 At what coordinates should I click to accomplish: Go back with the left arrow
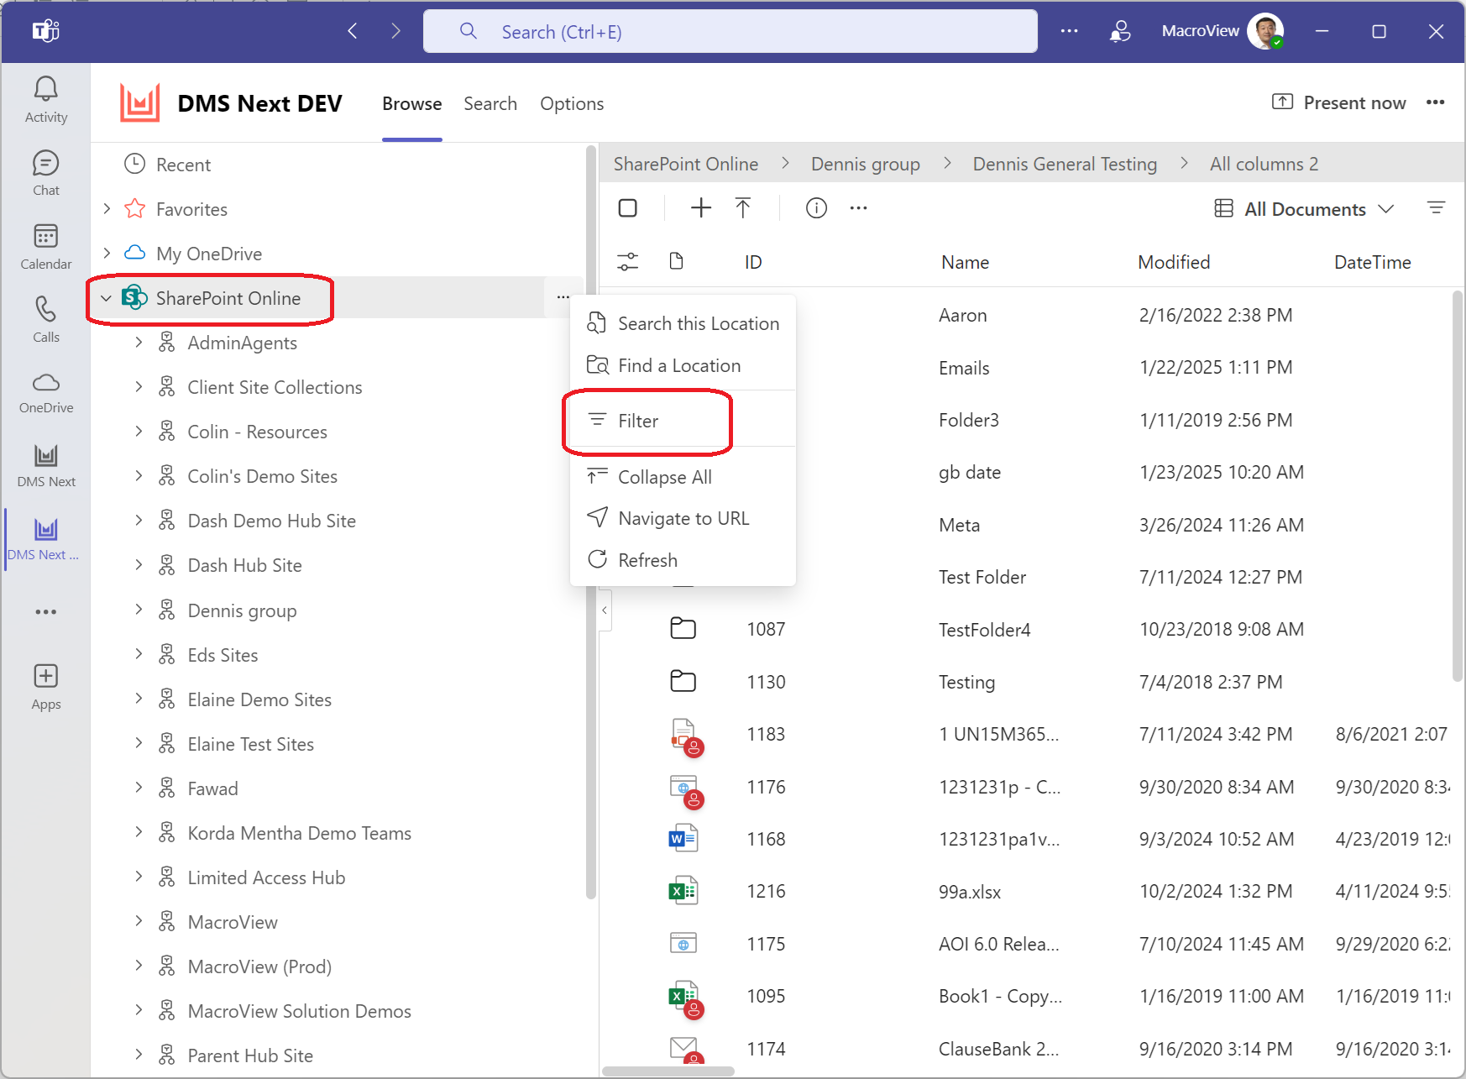pos(353,32)
